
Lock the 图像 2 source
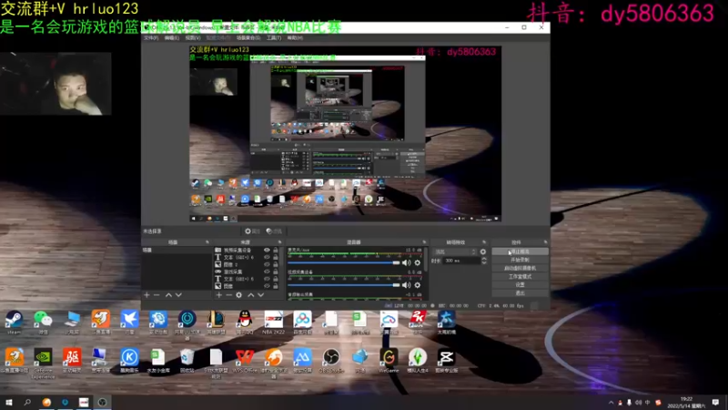coord(276,264)
